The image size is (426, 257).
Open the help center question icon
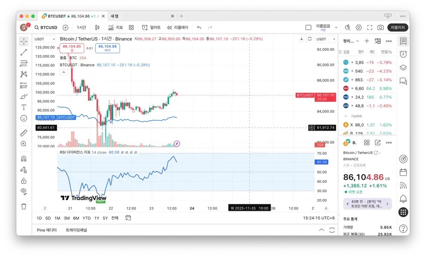403,228
